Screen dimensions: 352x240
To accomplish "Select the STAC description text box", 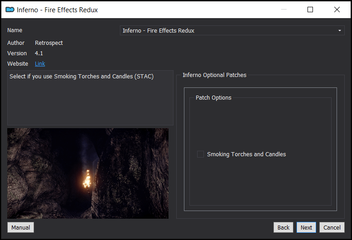I will coord(90,98).
